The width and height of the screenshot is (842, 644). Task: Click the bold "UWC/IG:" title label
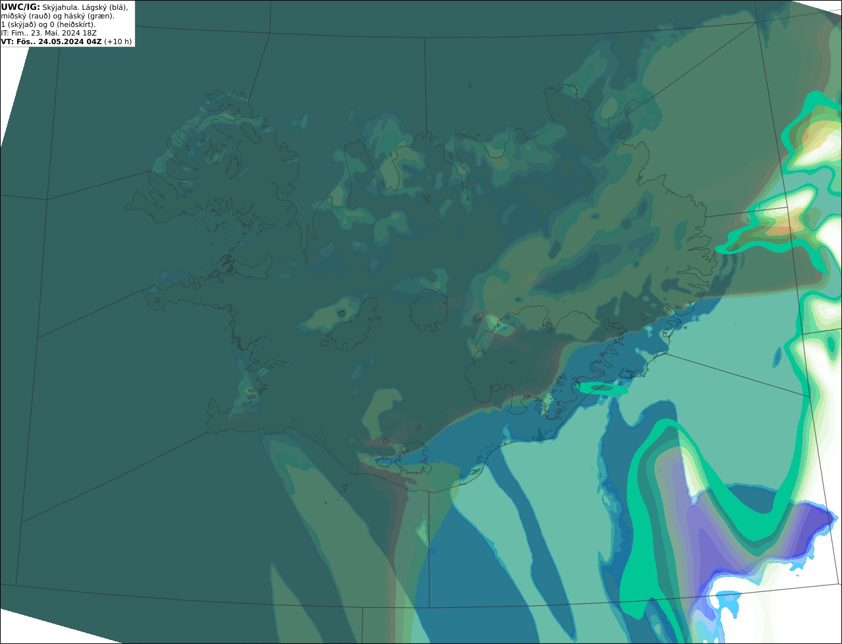tap(20, 7)
